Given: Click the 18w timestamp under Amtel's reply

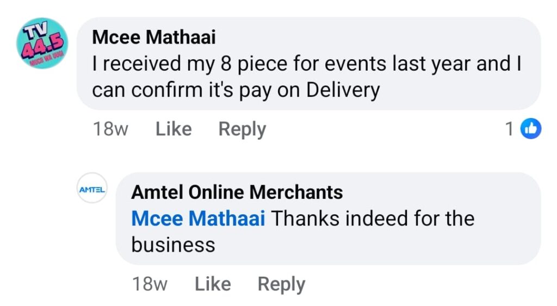Looking at the screenshot, I should [x=150, y=284].
